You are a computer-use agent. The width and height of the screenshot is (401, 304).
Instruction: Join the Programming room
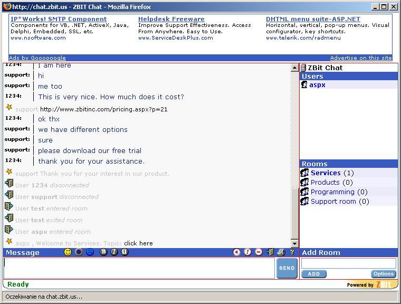[x=349, y=192]
